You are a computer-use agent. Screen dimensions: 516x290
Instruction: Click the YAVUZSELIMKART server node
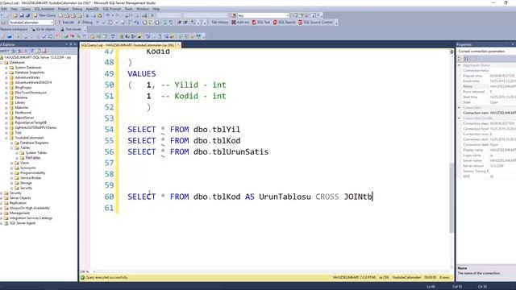38,57
